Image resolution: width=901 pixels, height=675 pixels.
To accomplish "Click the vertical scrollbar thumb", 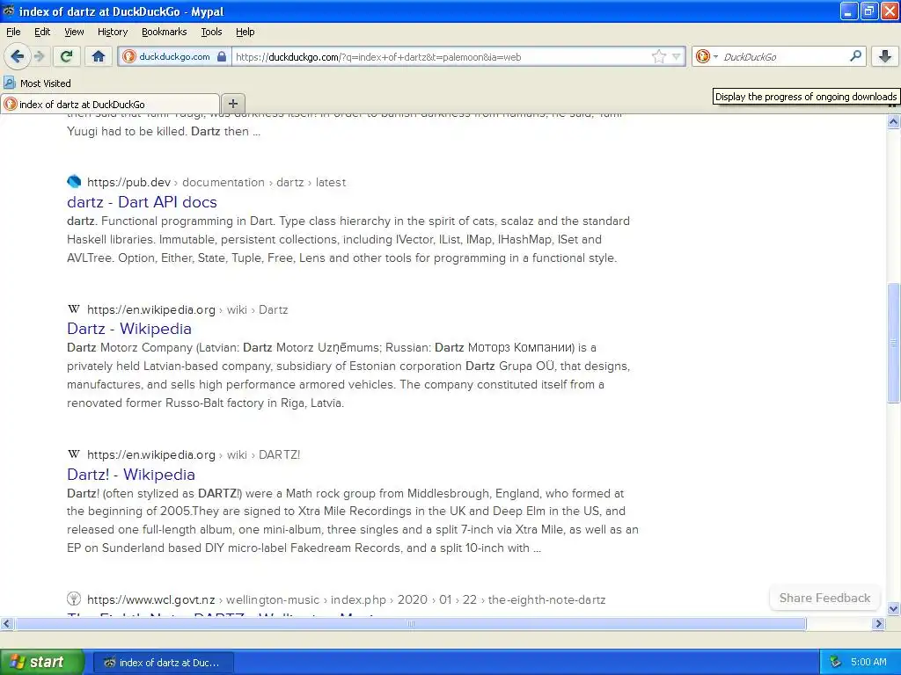I will [x=893, y=344].
